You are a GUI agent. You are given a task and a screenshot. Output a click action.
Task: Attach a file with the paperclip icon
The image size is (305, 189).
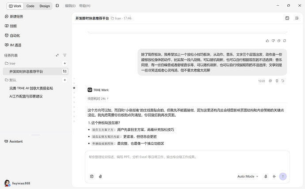[100, 176]
